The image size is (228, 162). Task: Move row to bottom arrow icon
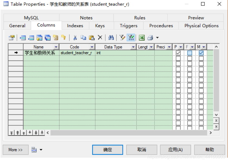pyautogui.click(x=42, y=133)
